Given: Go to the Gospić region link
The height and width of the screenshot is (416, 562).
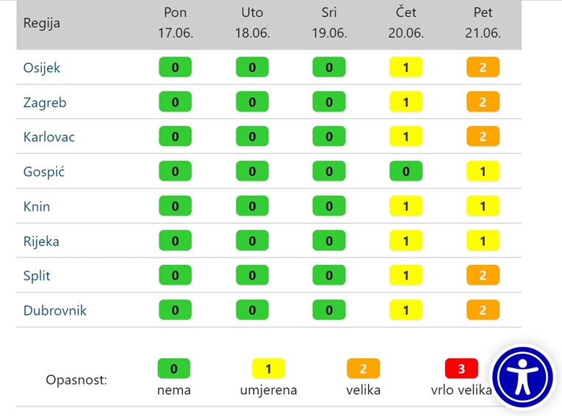Looking at the screenshot, I should coord(45,172).
